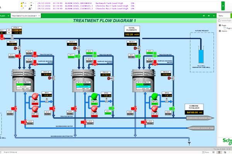Select running green pump PMP-3A symbol
Viewport: 232px width, 154px height.
click(x=155, y=97)
